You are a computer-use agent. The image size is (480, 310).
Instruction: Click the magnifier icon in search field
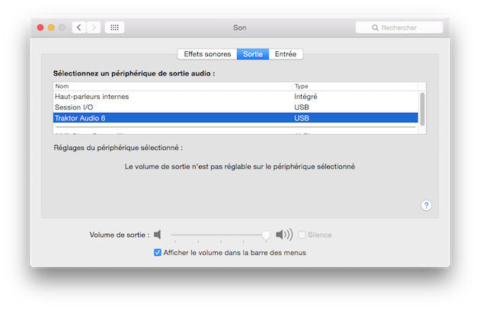[375, 28]
